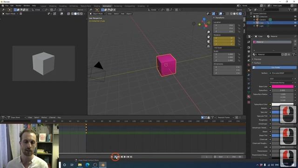This screenshot has height=168, width=298.
Task: Click the Subsurface Color white swatch
Action: [x=283, y=105]
